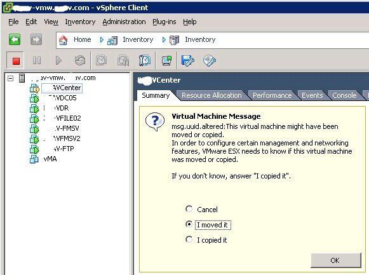The width and height of the screenshot is (369, 275).
Task: Click the floppy drive connect icon
Action: coord(188,60)
